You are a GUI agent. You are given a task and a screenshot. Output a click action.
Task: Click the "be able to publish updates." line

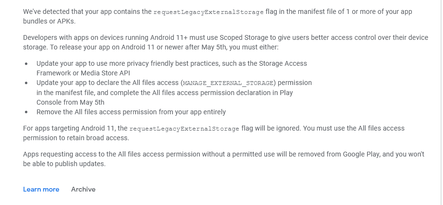pos(64,164)
